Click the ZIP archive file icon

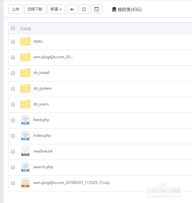[x=25, y=183]
